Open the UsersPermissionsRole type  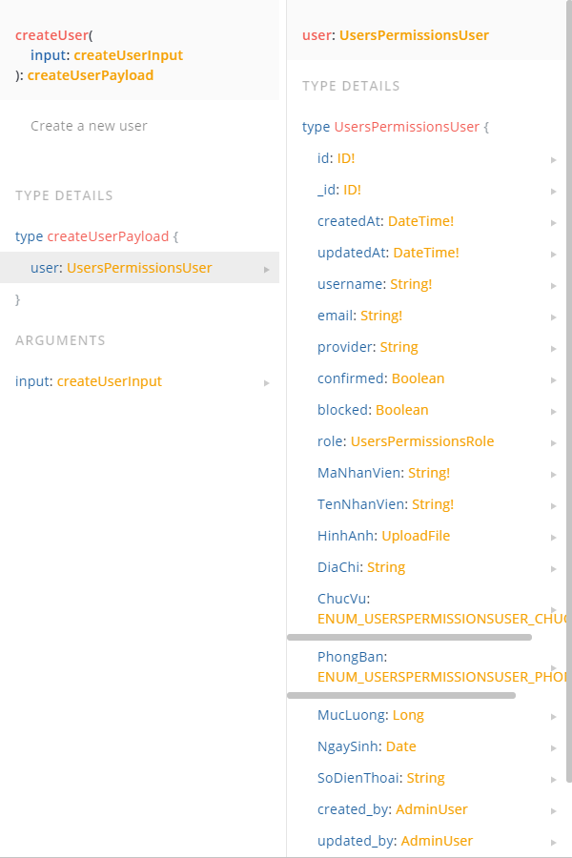422,441
